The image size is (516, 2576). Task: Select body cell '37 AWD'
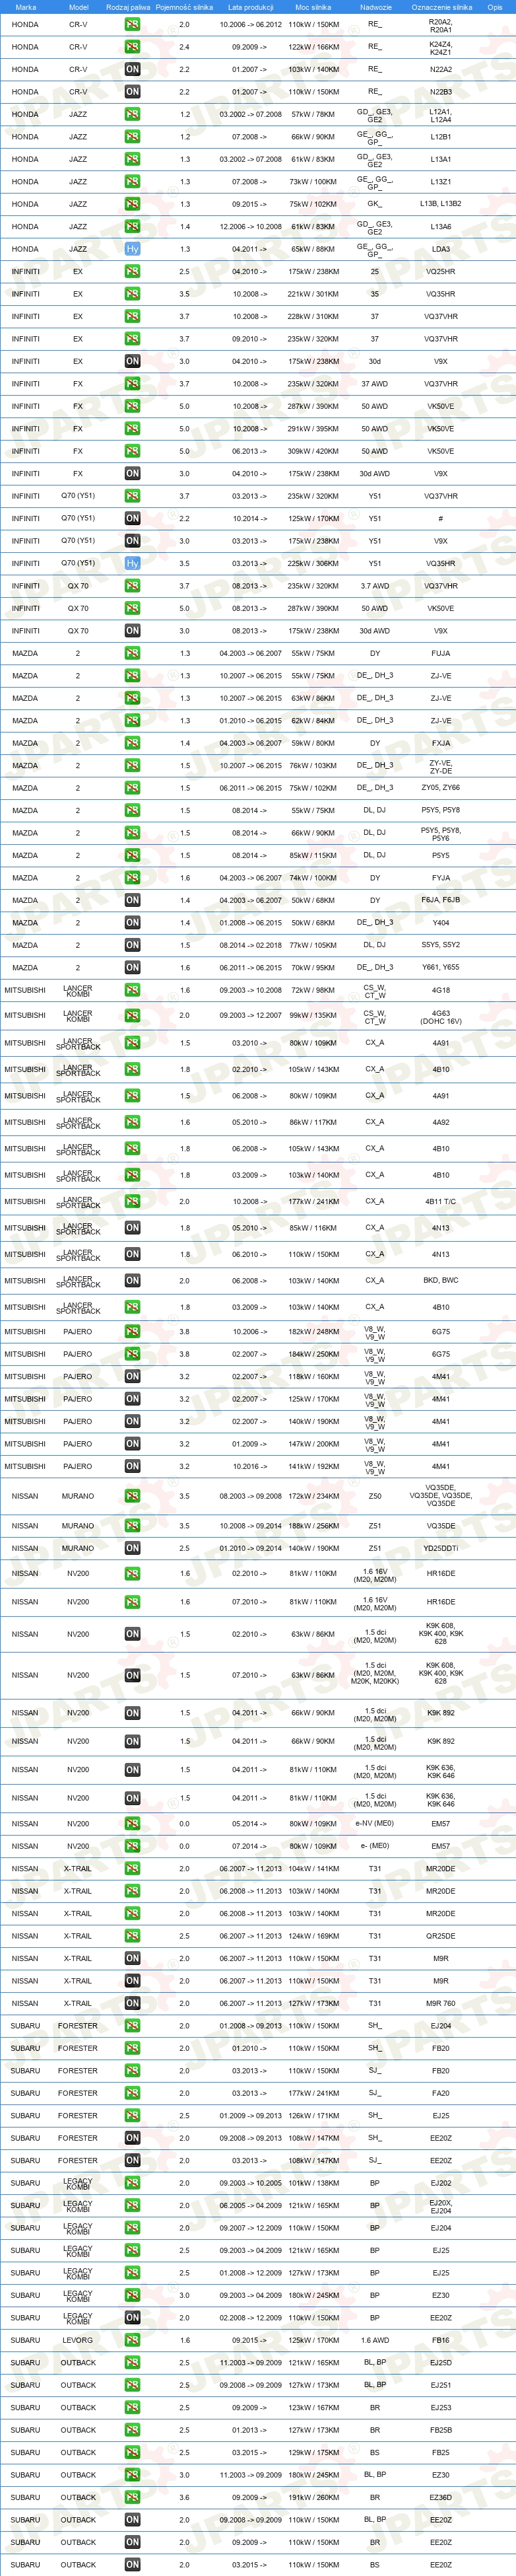[374, 384]
